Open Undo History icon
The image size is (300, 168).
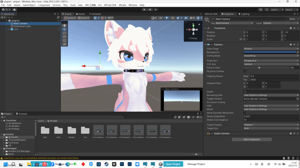point(260,10)
